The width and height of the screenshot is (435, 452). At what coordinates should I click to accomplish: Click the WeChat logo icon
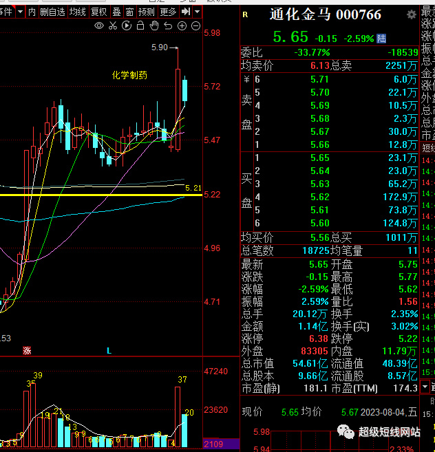pos(346,431)
